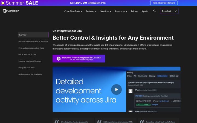Click the Git Integration for Jira subtitle
The width and height of the screenshot is (197, 123).
(x=67, y=31)
